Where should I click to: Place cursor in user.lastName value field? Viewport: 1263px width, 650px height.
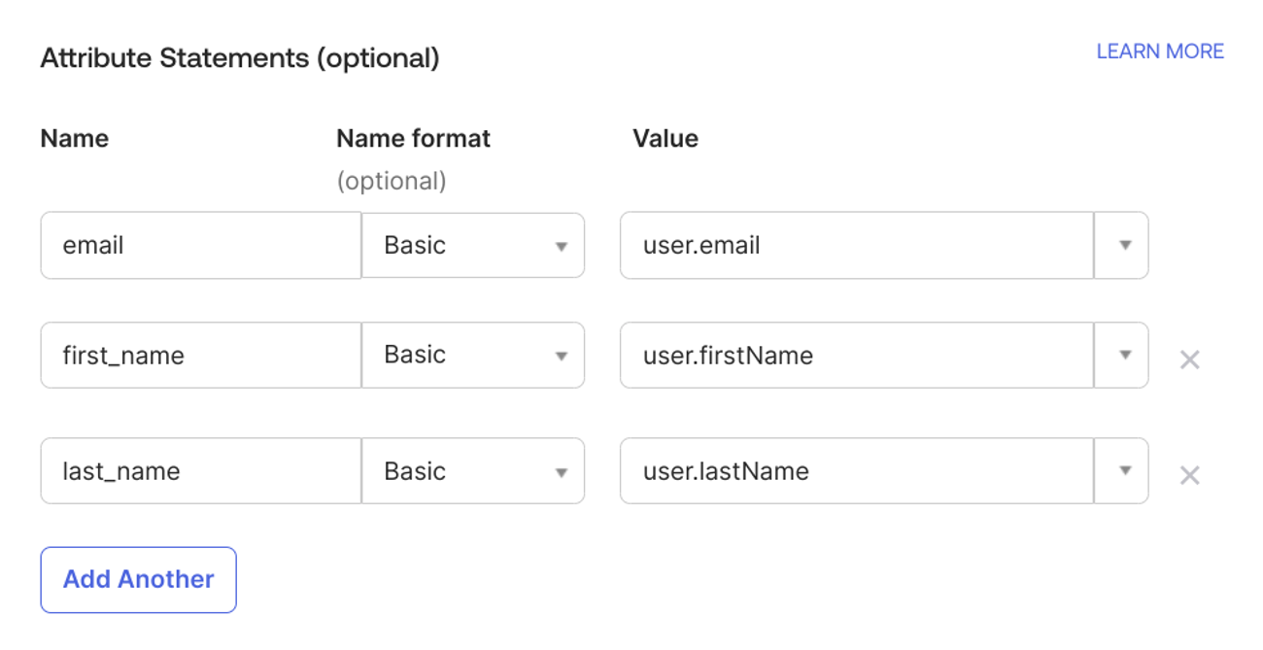tap(856, 471)
